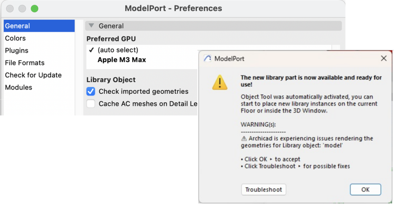The width and height of the screenshot is (394, 205).
Task: Toggle Check imported geometries checkbox
Action: click(91, 92)
